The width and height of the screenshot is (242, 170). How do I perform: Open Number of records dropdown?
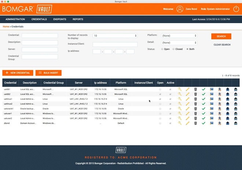pos(115,36)
